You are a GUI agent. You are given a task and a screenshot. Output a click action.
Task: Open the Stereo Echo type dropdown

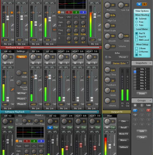click(120, 63)
